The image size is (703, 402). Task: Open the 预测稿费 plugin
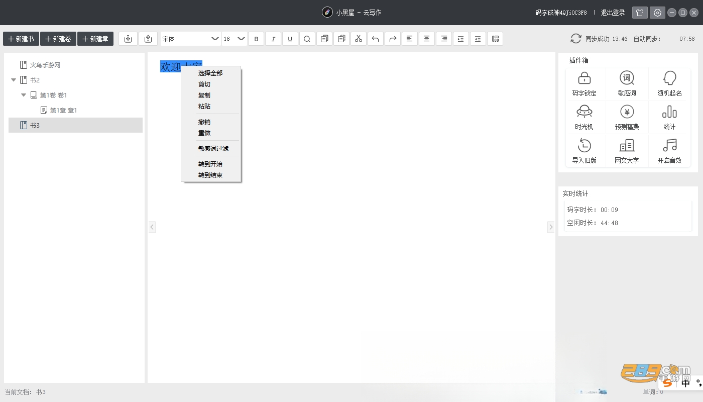pyautogui.click(x=627, y=117)
